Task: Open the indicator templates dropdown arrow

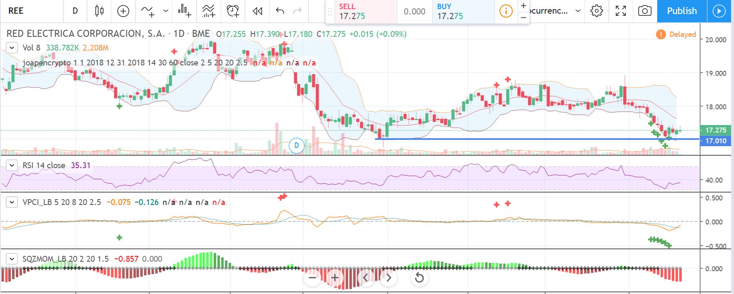Action: 166,11
